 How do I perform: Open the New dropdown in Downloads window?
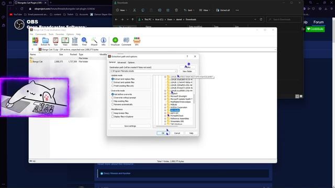pos(121,10)
